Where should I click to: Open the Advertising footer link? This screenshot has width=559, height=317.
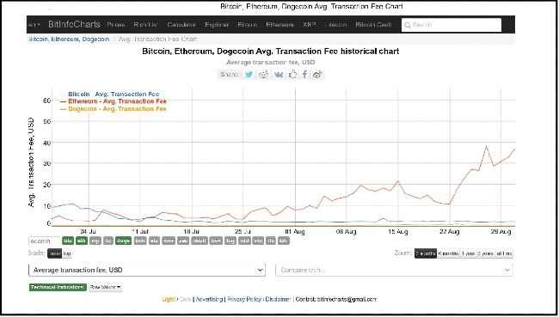[x=209, y=299]
